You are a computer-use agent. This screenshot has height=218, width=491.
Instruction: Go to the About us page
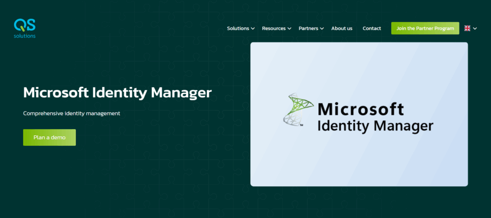tap(341, 28)
